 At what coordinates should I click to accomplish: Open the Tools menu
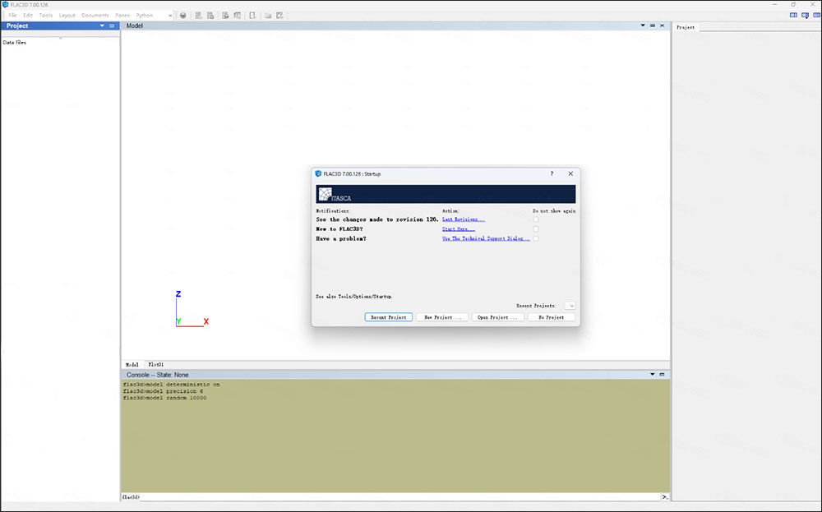coord(45,15)
